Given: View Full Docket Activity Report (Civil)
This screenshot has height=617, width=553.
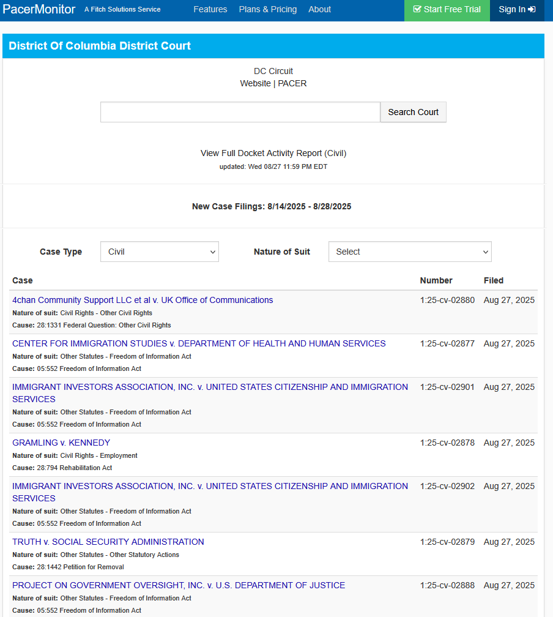Looking at the screenshot, I should 273,153.
